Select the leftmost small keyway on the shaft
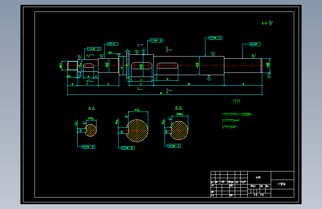322x209 pixels. point(89,66)
